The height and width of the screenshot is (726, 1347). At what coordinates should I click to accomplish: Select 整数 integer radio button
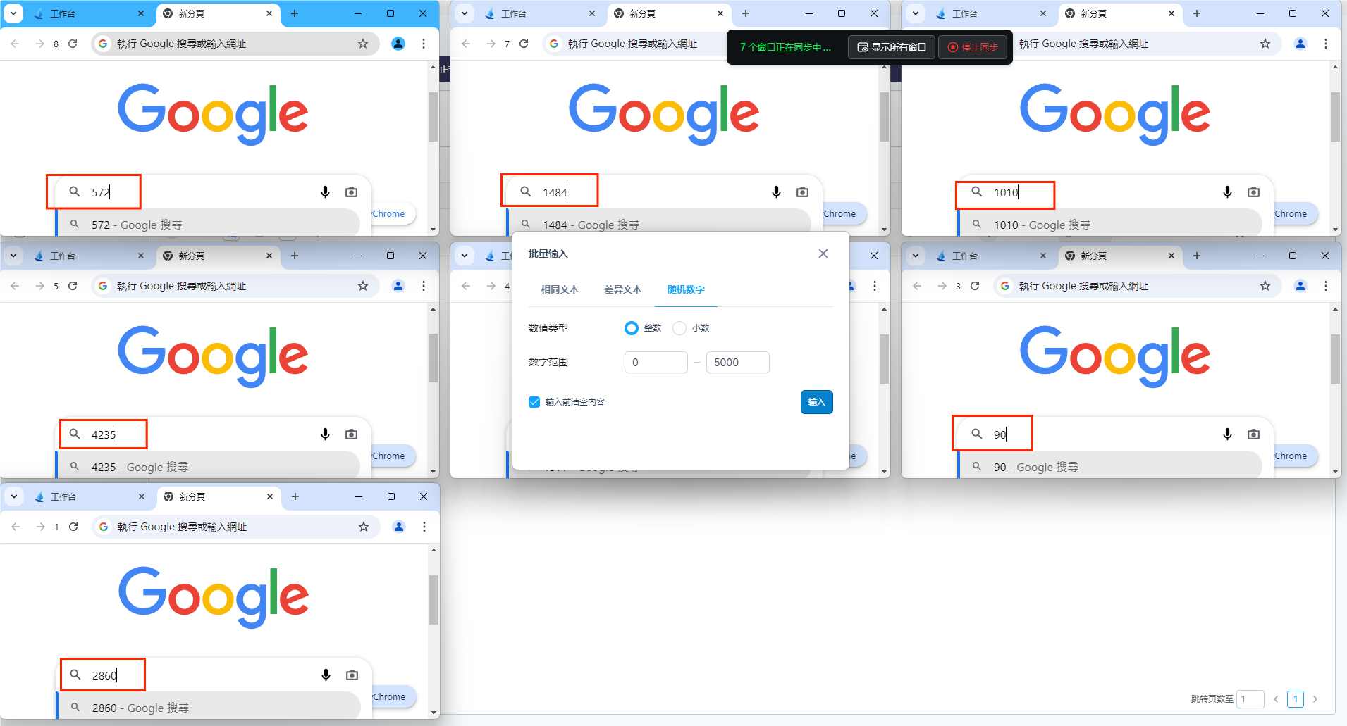[x=632, y=328]
